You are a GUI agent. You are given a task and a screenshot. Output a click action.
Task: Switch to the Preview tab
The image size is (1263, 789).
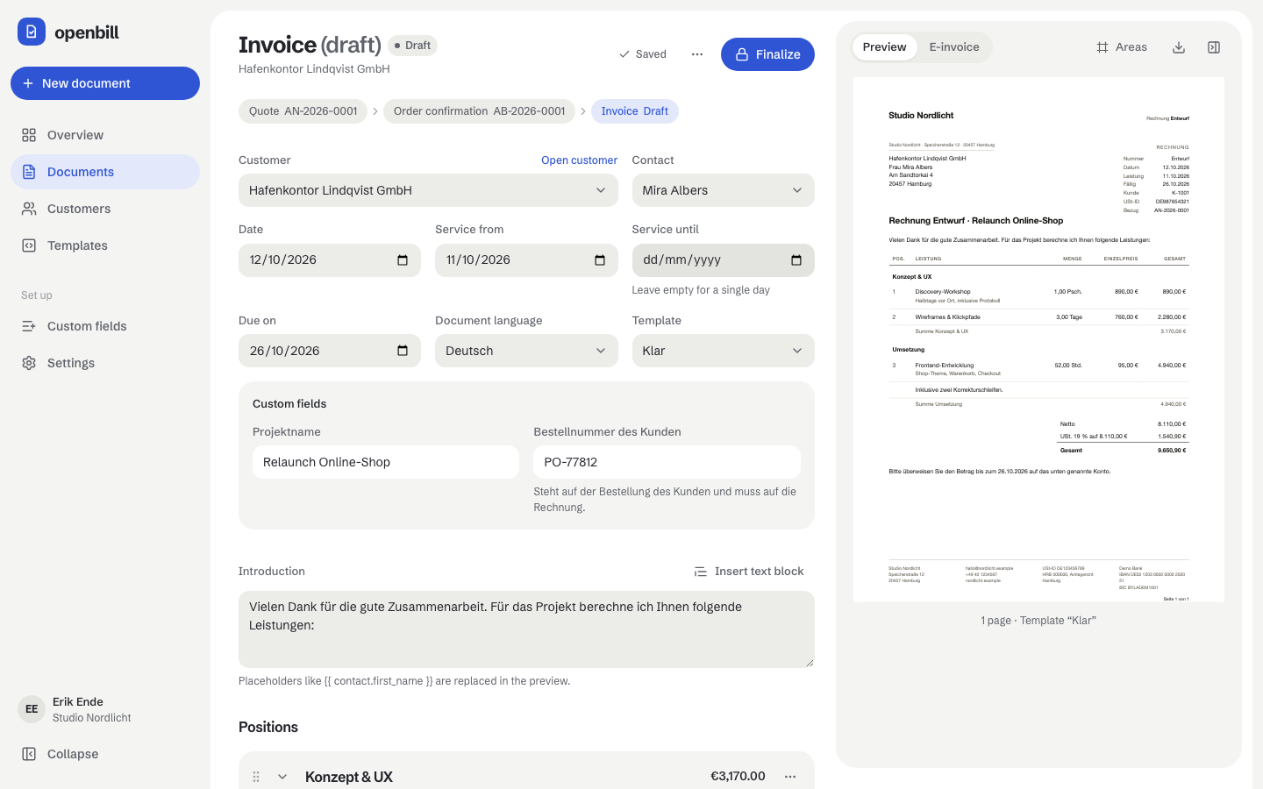click(884, 47)
